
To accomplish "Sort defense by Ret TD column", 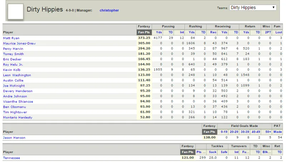I will tap(280, 152).
